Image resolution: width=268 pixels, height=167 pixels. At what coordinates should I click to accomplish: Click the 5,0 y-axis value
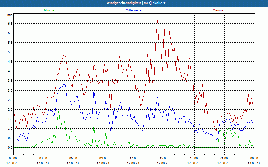pos(10,52)
